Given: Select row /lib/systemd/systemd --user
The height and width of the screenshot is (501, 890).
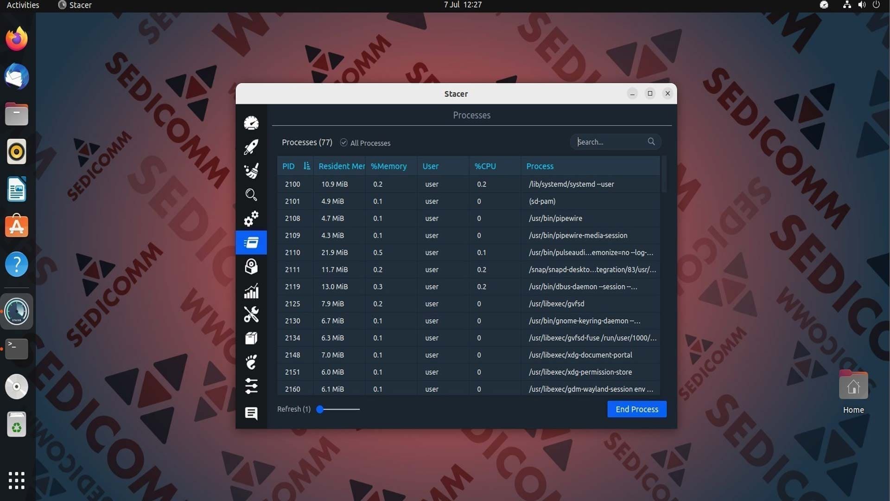Looking at the screenshot, I should pyautogui.click(x=469, y=184).
